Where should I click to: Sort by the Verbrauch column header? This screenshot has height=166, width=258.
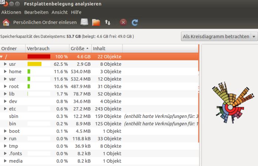point(47,49)
